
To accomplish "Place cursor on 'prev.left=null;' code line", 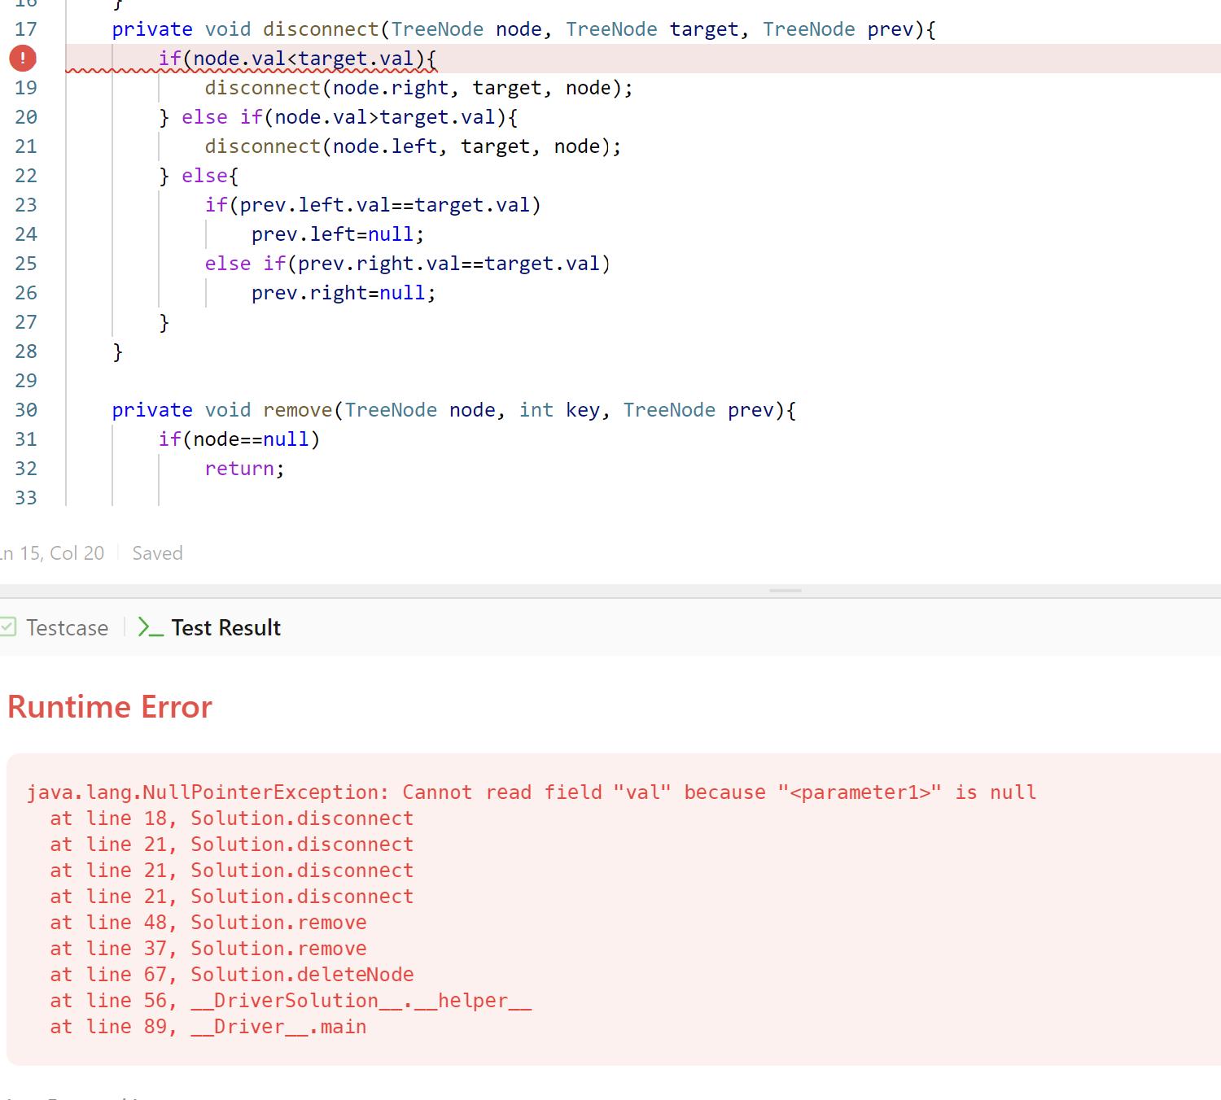I will tap(338, 234).
